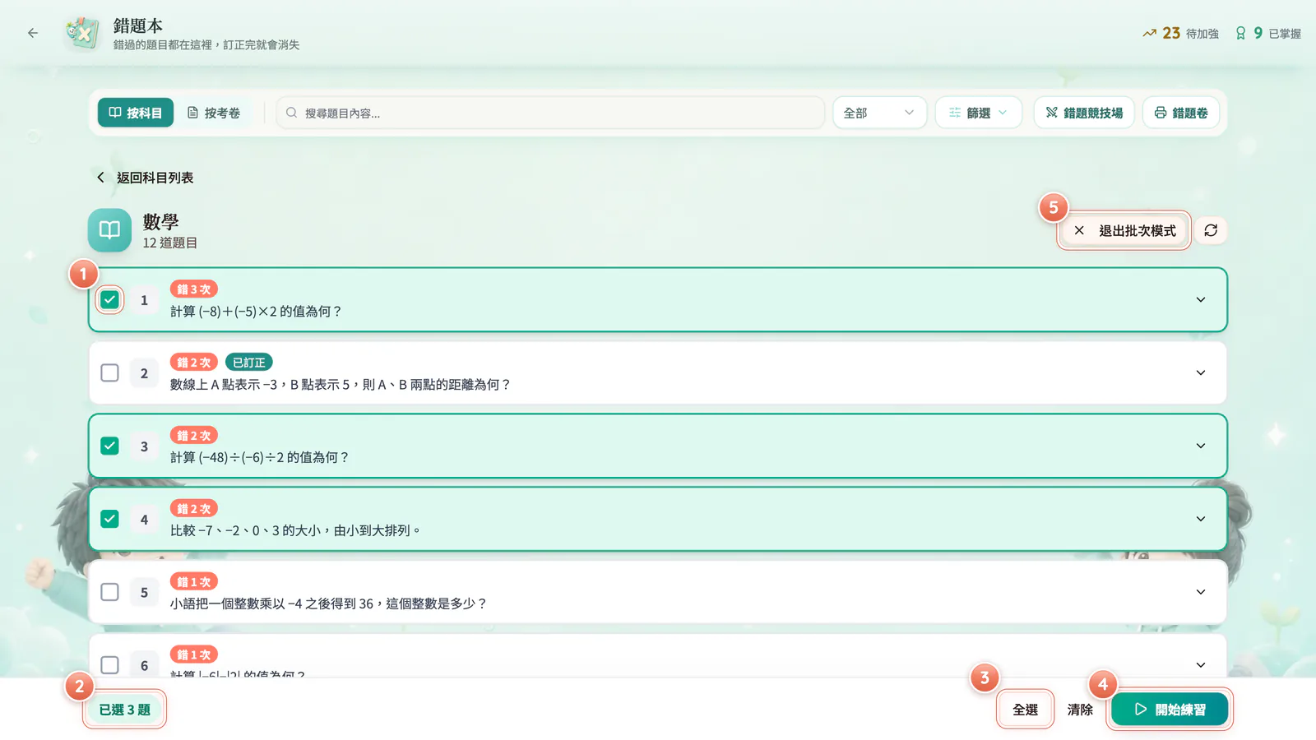Expand question 3 with its chevron
The height and width of the screenshot is (740, 1316).
tap(1201, 446)
